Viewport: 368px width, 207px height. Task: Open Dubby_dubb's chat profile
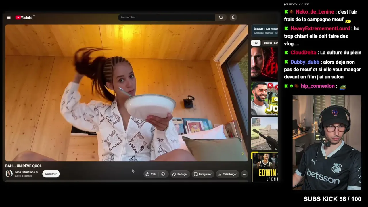(305, 62)
